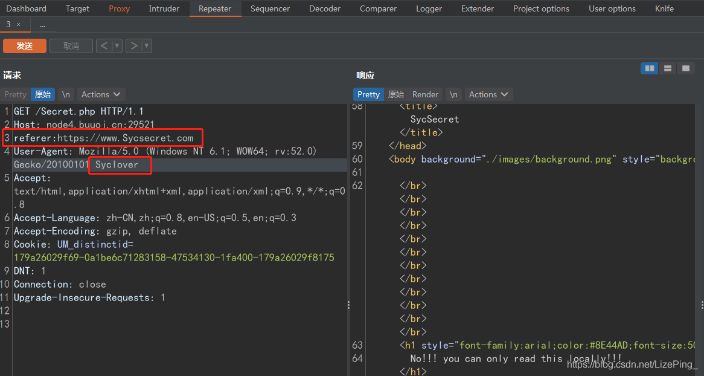
Task: Go to the Intruder tab
Action: tap(164, 8)
